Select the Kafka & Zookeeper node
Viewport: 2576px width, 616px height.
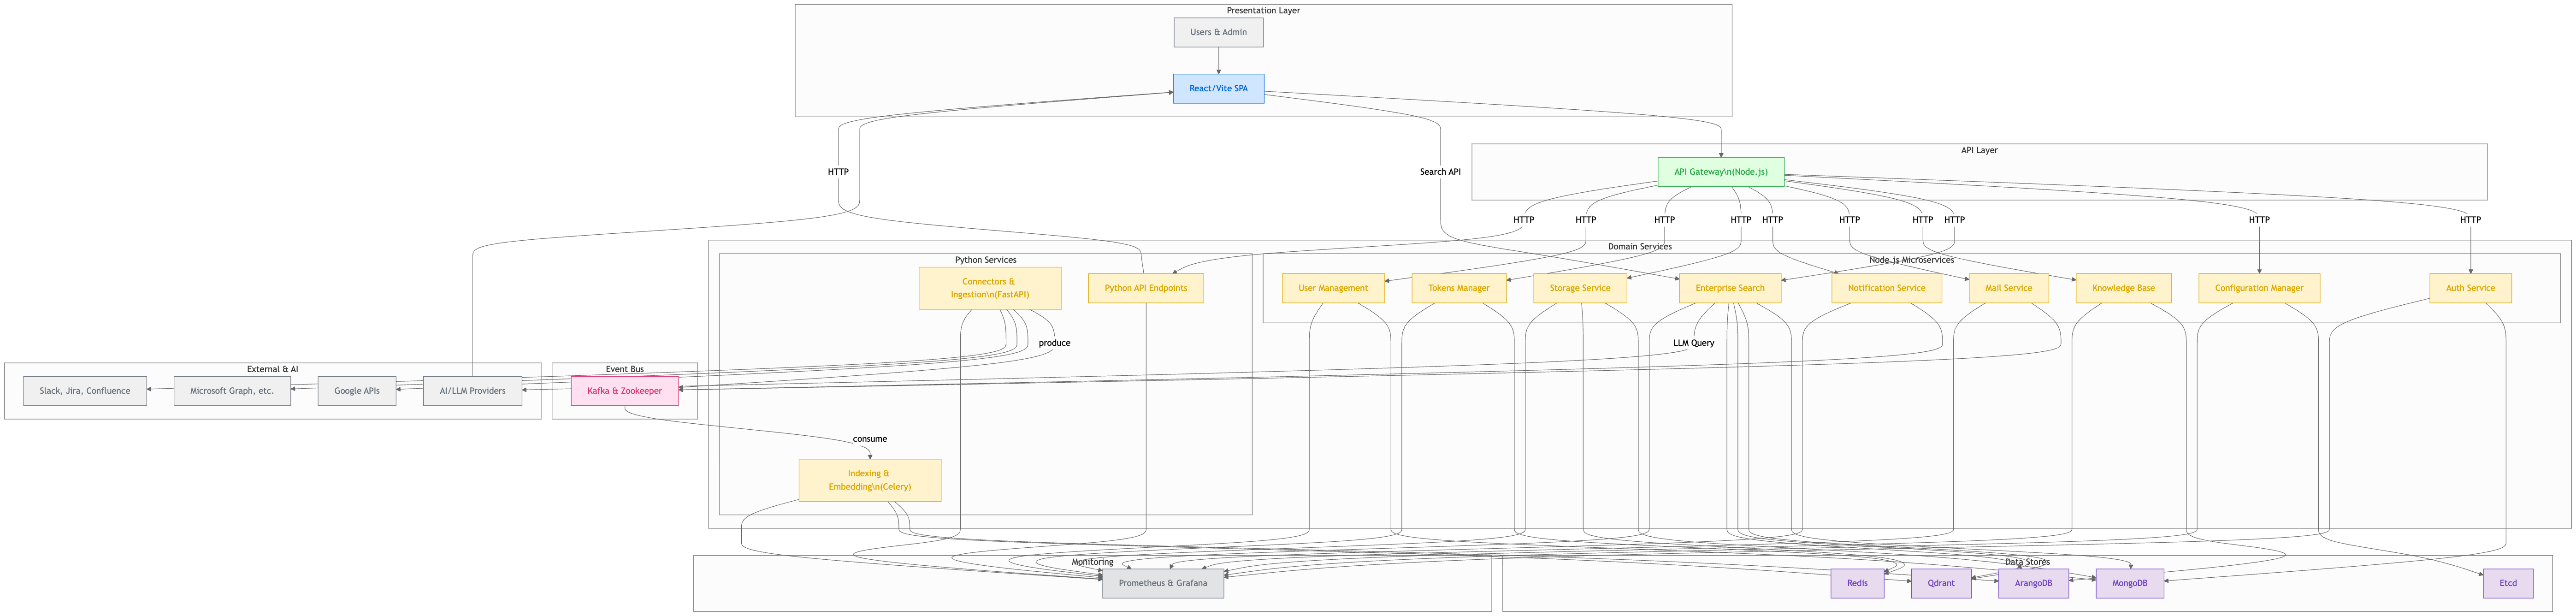[x=624, y=391]
